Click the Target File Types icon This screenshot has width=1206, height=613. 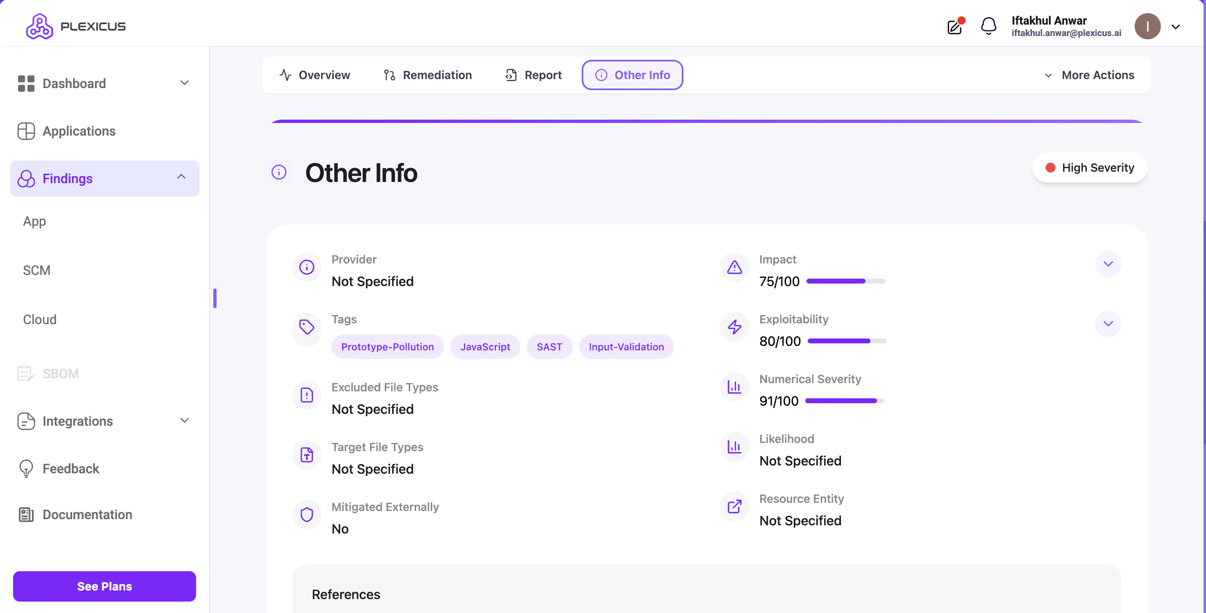pyautogui.click(x=307, y=454)
